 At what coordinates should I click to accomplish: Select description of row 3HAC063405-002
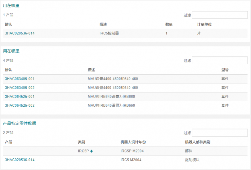point(113,88)
